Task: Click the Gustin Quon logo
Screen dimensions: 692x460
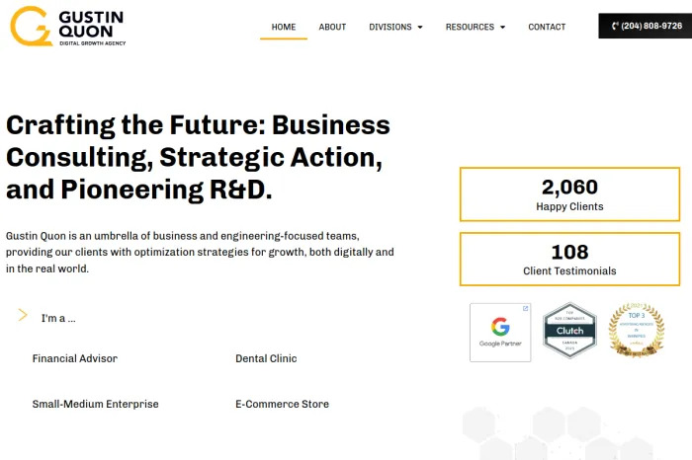Action: point(67,27)
